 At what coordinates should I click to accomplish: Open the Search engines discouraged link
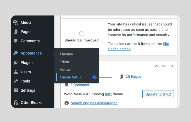(x=94, y=103)
